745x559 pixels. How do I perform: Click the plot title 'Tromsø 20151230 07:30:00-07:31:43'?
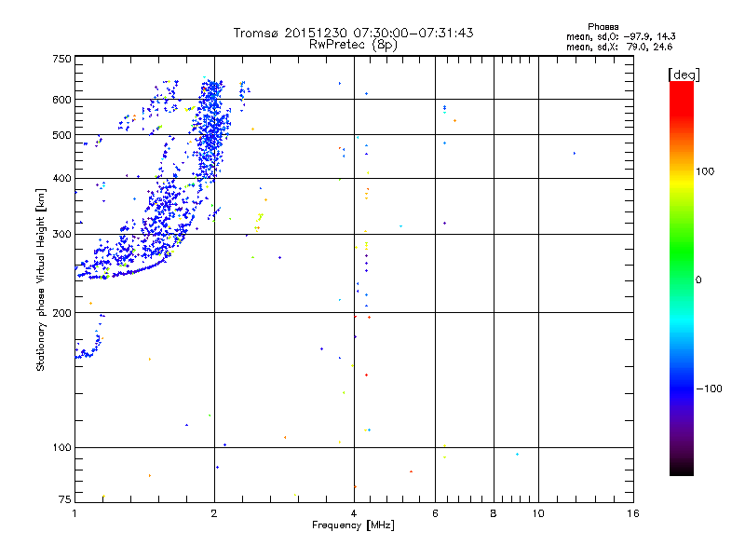[x=353, y=33]
